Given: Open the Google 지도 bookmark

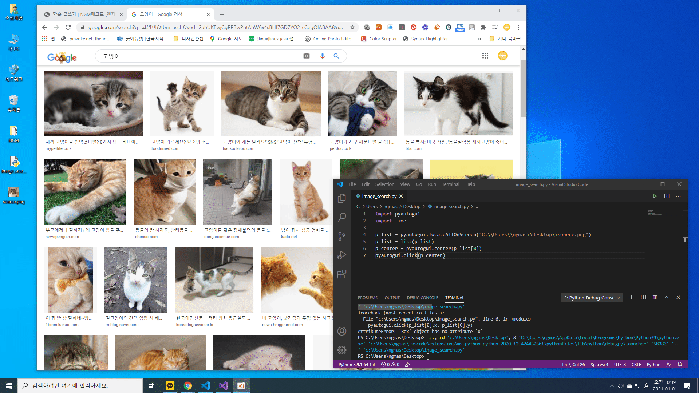Looking at the screenshot, I should pos(226,39).
